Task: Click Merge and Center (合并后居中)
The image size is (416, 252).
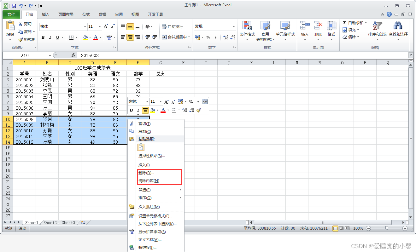Action: [174, 37]
